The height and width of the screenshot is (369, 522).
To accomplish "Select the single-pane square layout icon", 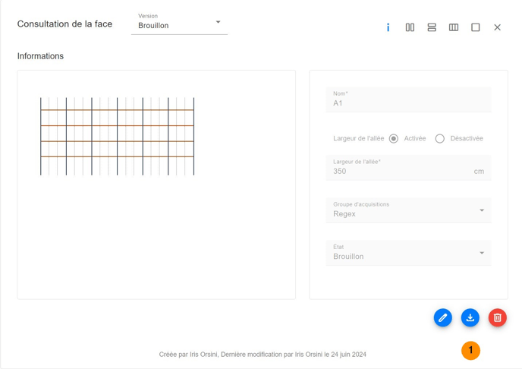I will [x=476, y=27].
